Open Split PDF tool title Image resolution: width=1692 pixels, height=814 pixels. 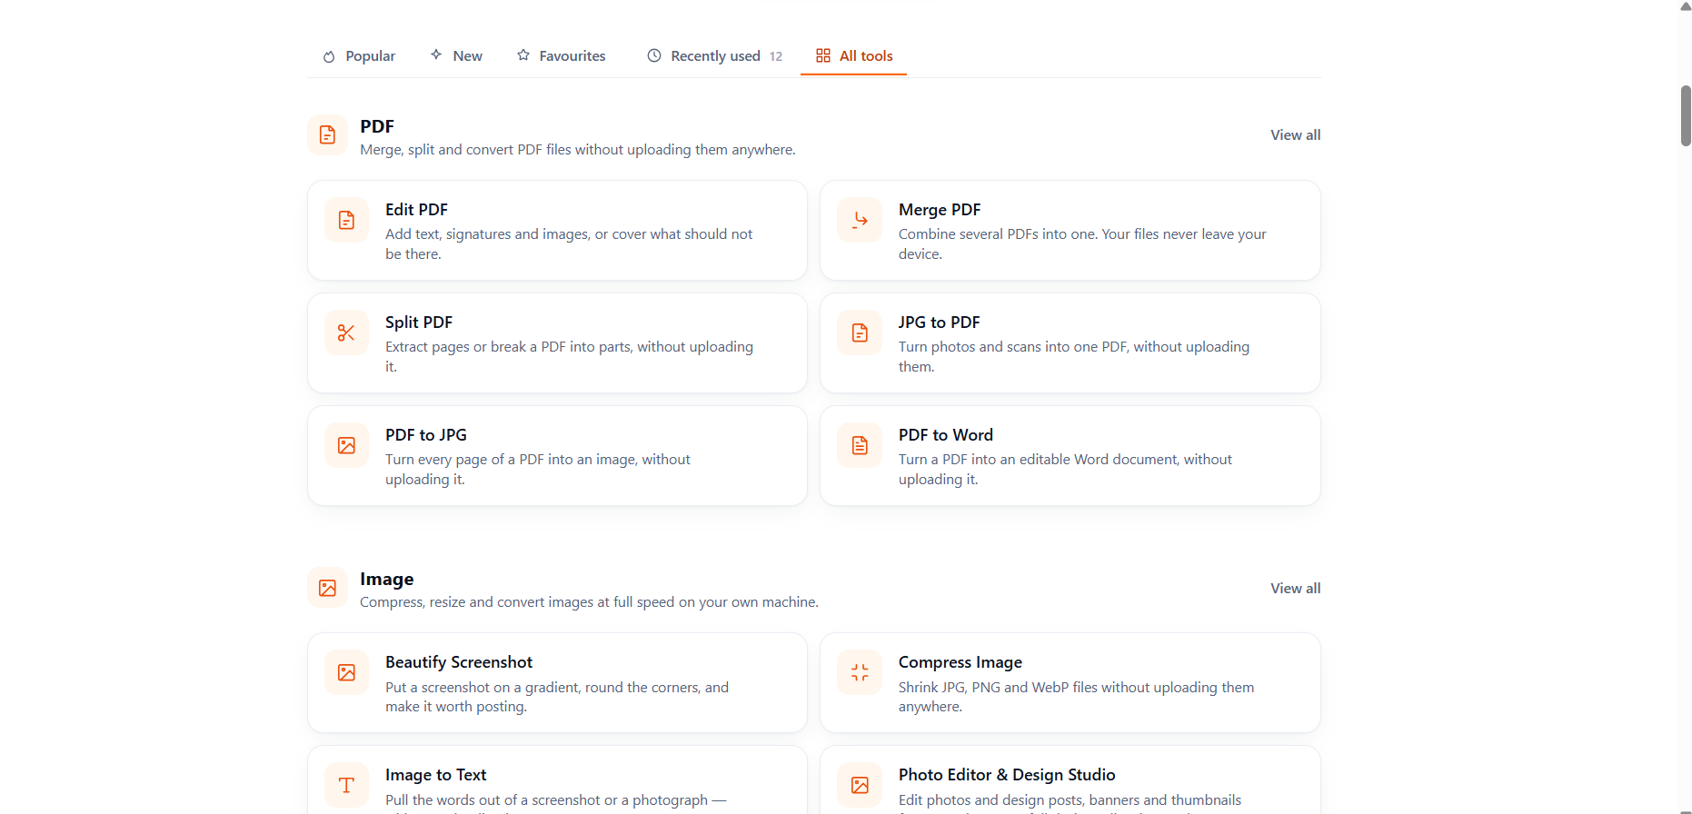419,323
